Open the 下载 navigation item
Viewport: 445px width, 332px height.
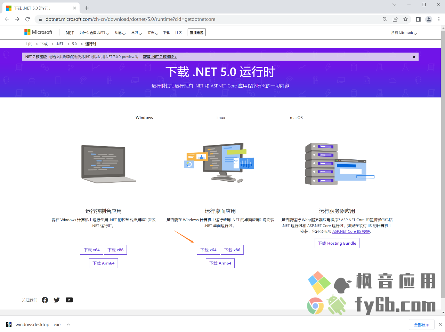tap(166, 33)
